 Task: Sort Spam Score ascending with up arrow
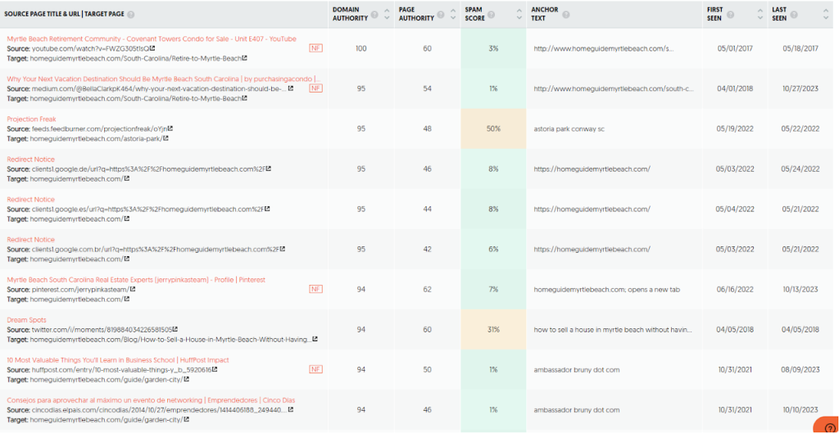519,10
